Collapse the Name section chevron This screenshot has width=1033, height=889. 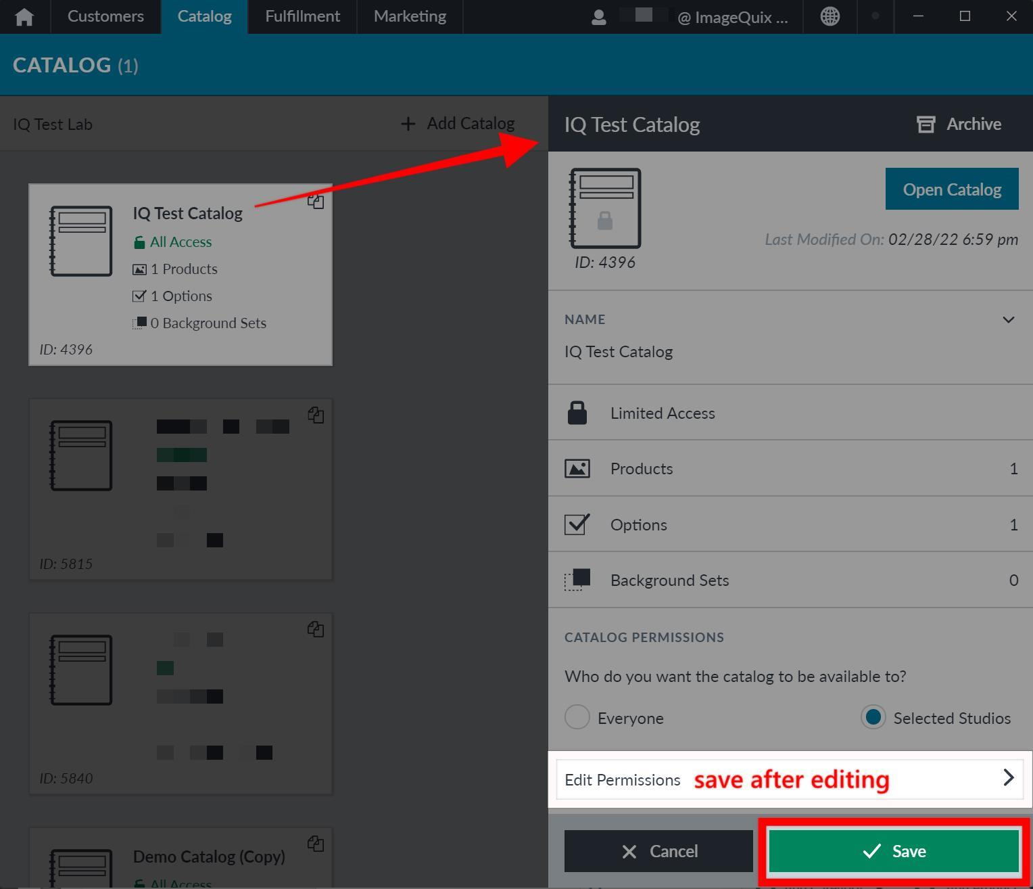(1008, 319)
